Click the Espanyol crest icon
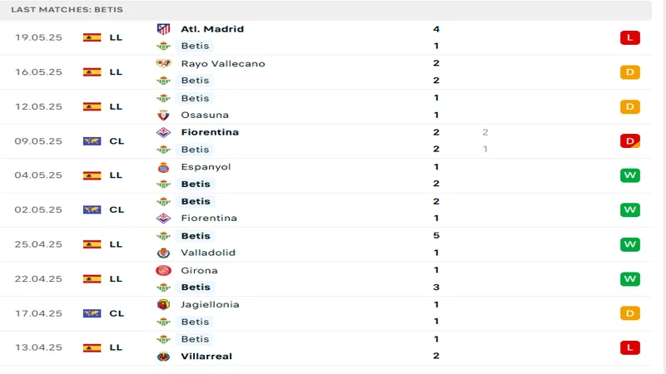 tap(163, 167)
